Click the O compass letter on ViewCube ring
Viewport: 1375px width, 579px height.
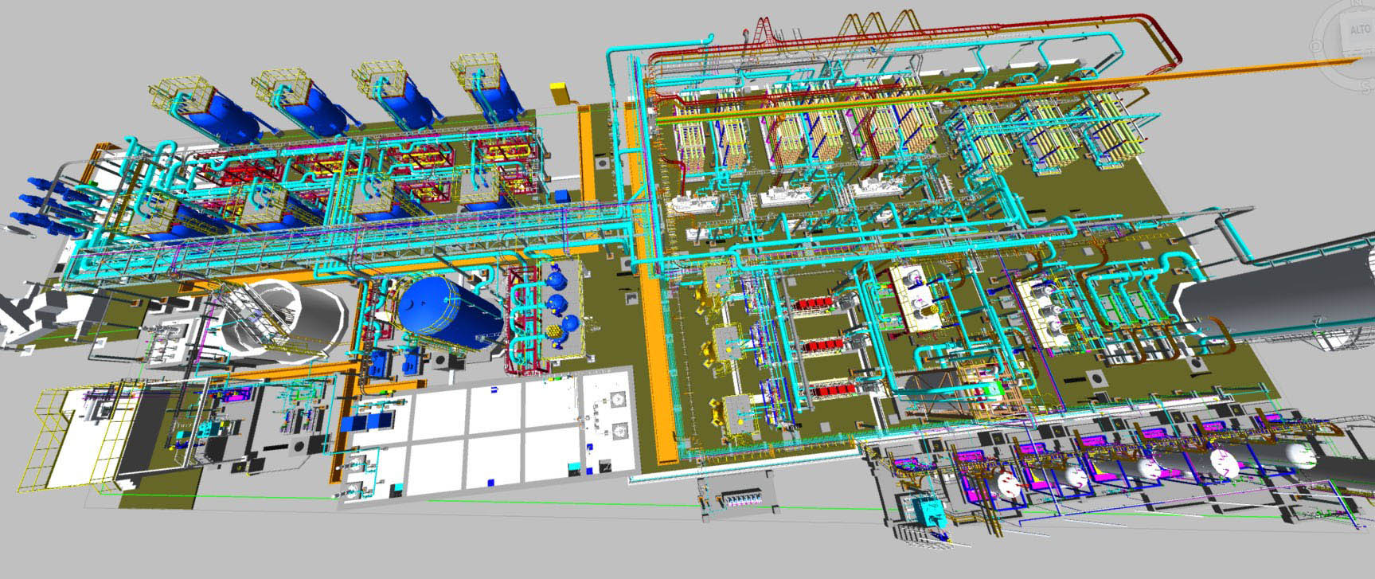click(x=1315, y=46)
